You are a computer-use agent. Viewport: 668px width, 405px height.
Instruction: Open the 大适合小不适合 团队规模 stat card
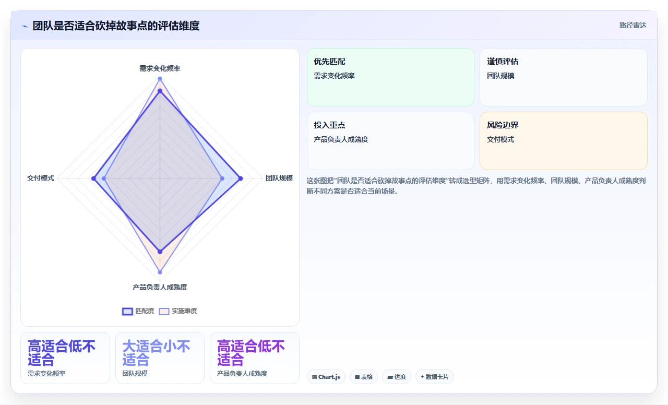[x=160, y=358]
